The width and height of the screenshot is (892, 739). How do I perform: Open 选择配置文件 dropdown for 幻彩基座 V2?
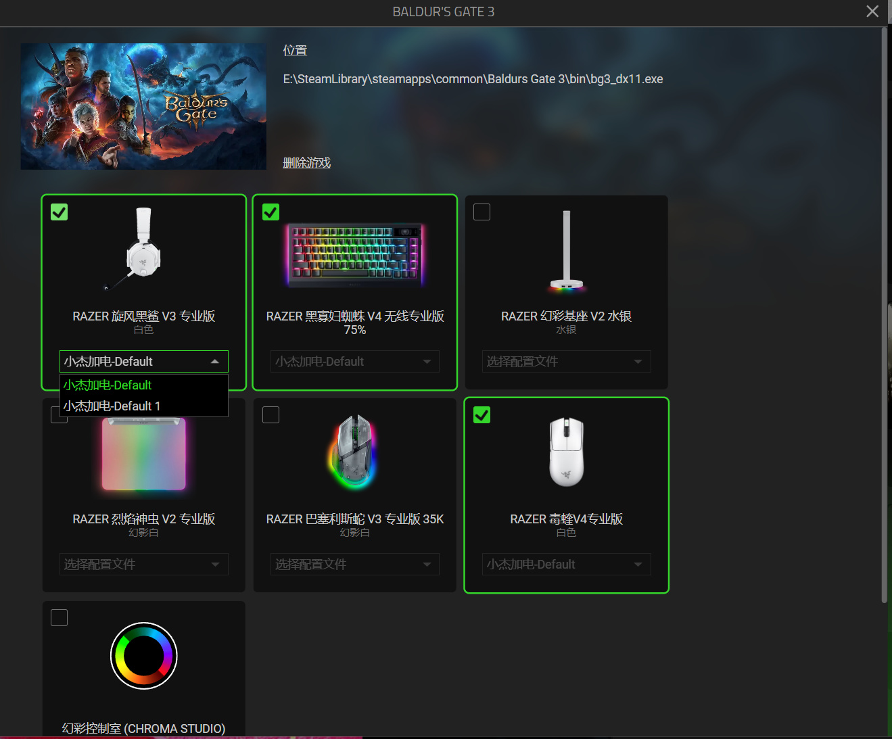click(x=567, y=362)
